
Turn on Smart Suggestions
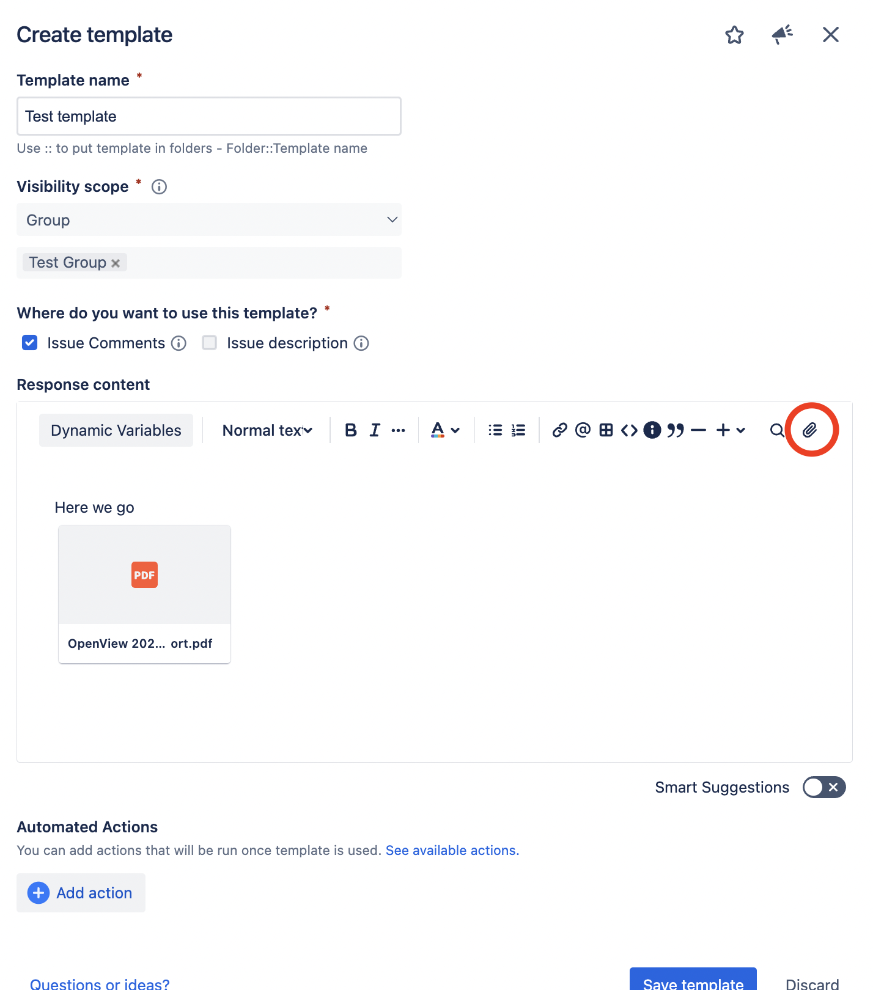(824, 787)
